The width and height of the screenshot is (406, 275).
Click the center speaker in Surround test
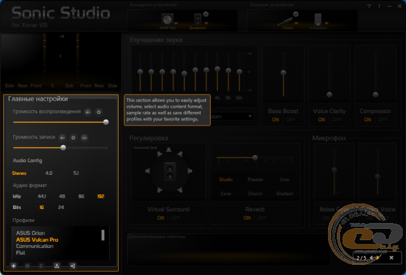click(x=170, y=172)
